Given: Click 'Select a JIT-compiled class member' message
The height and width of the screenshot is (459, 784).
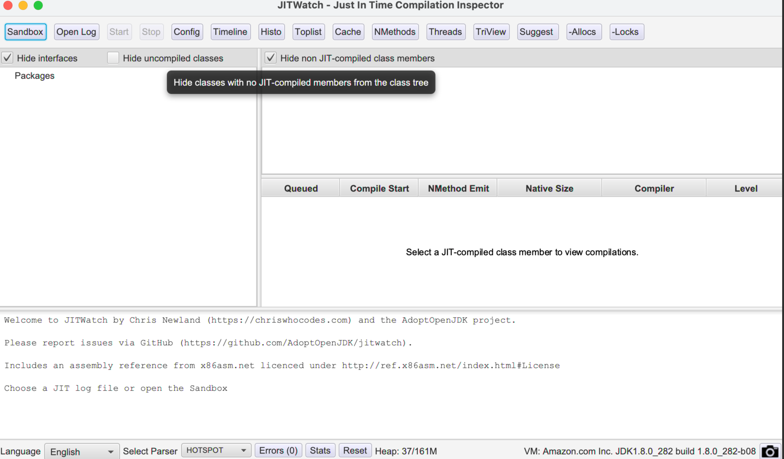Looking at the screenshot, I should coord(522,252).
